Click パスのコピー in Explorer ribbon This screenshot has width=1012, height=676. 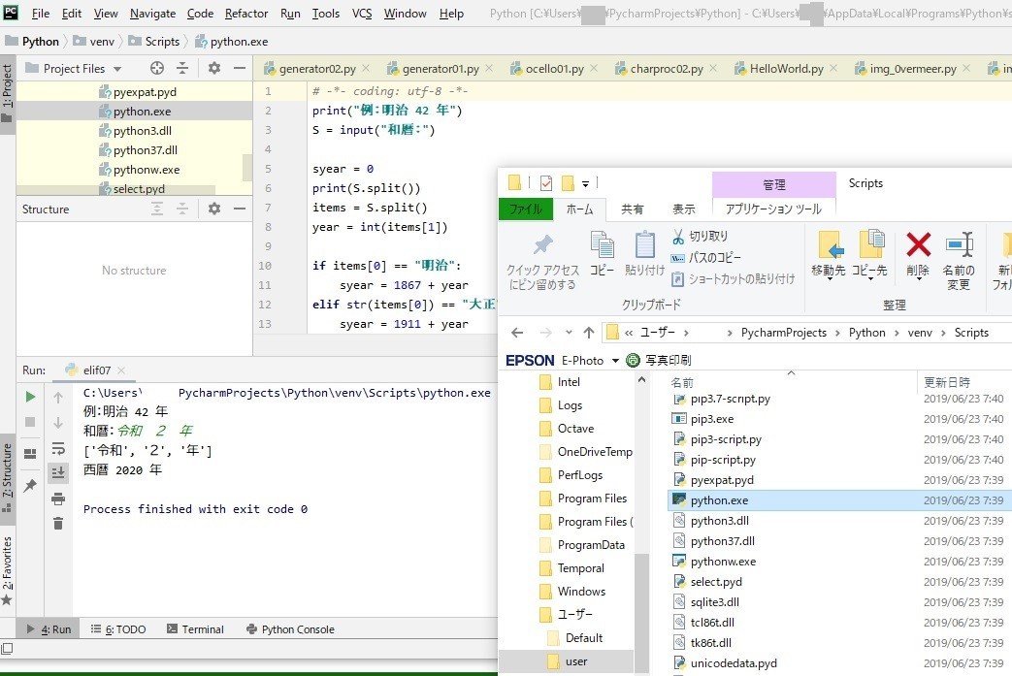pos(706,258)
